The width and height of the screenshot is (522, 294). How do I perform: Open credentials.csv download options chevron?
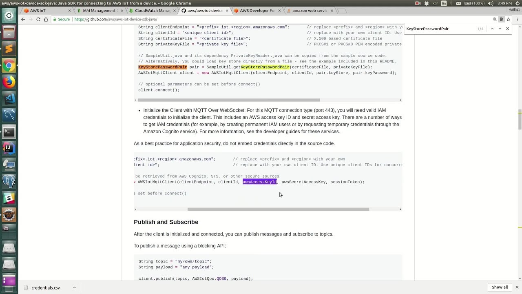tap(74, 287)
